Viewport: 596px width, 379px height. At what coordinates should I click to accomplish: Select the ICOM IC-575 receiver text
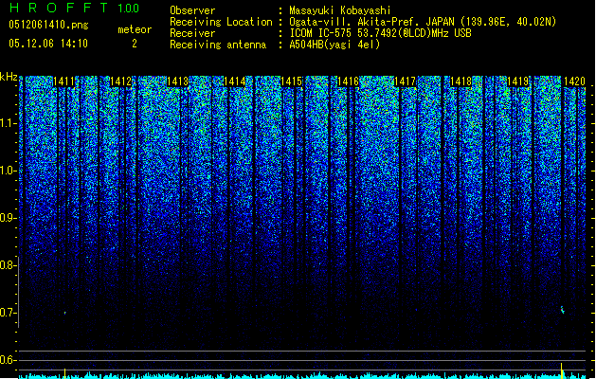[x=381, y=33]
